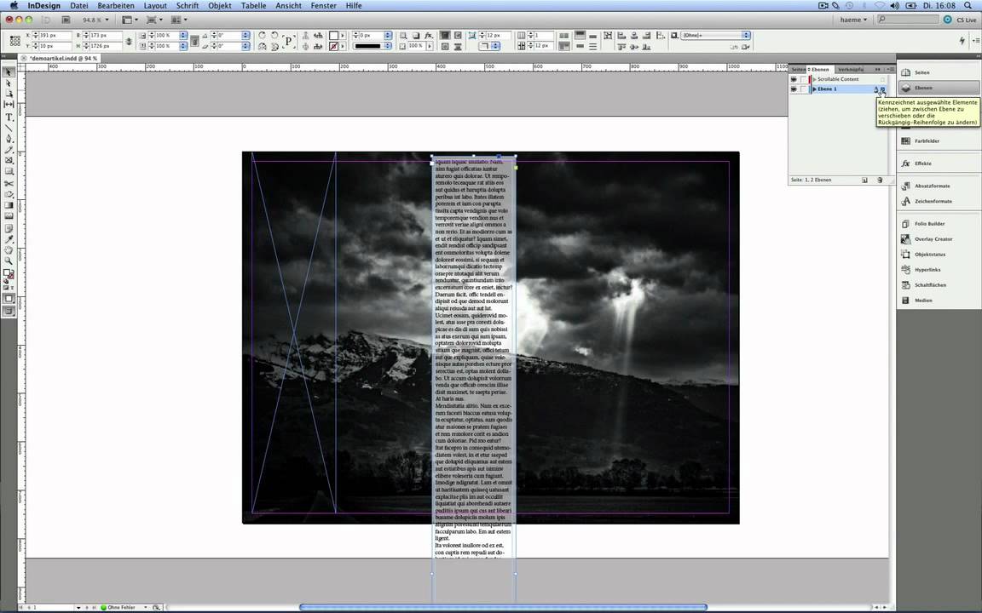Click the demoartikel.indd document tab

62,58
